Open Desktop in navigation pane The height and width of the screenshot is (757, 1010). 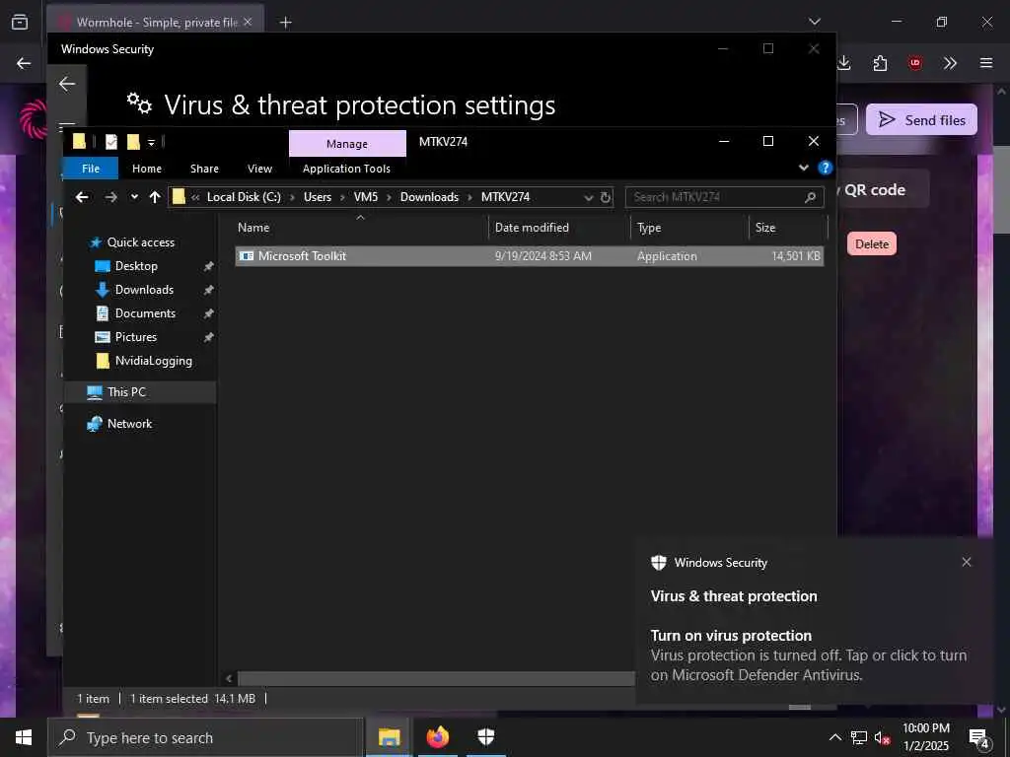coord(136,266)
